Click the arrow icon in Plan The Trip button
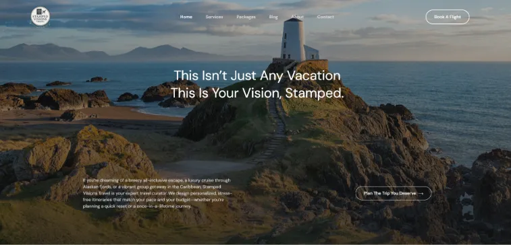511x245 pixels. tap(421, 194)
